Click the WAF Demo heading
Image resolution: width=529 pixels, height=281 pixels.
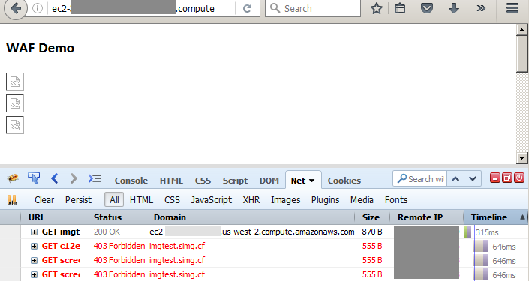[41, 48]
